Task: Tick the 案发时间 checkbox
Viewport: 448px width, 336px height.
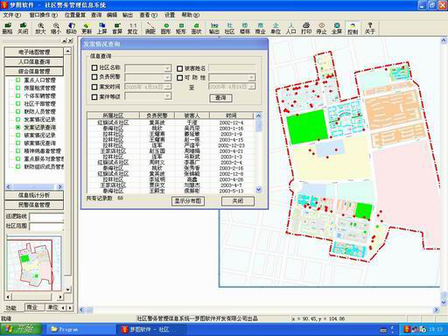Action: point(94,87)
